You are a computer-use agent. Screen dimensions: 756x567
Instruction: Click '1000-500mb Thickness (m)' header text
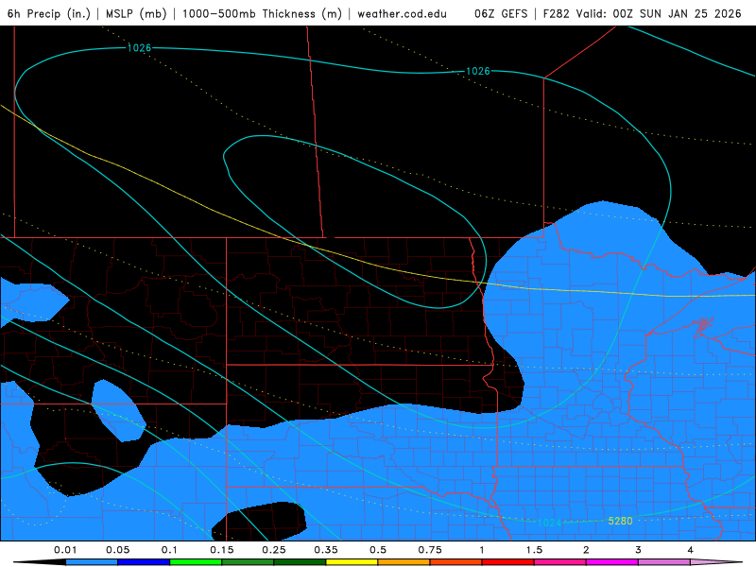(x=262, y=13)
